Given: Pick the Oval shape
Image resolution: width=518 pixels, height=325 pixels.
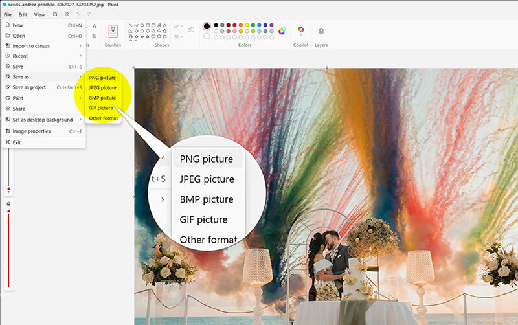Looking at the screenshot, I should [142, 25].
